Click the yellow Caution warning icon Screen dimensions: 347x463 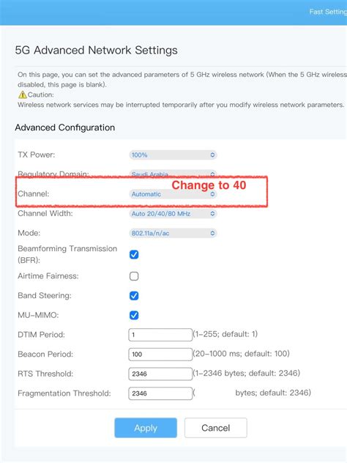[x=23, y=95]
